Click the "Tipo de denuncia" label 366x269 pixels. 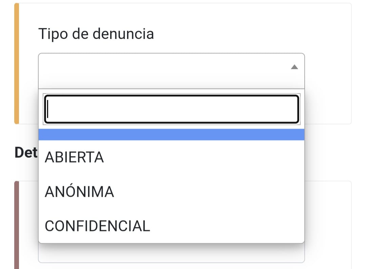tap(96, 34)
